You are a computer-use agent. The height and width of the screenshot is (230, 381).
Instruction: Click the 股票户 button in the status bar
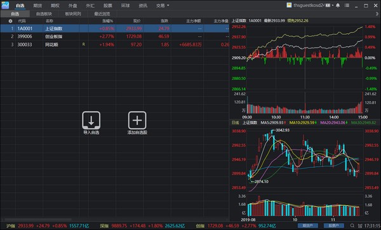334,226
